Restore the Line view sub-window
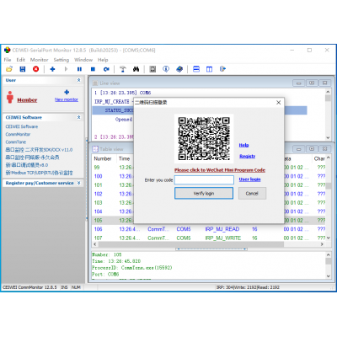The image size is (337, 337). click(312, 83)
